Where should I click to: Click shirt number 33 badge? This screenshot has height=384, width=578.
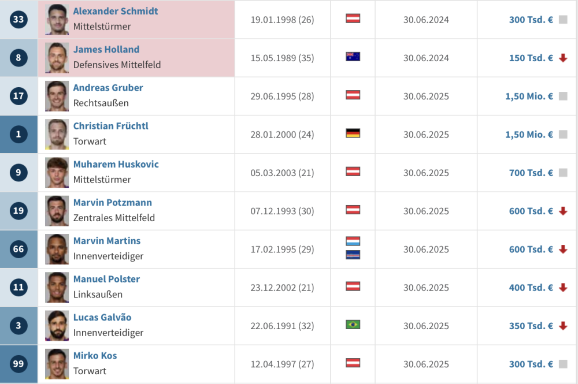[18, 20]
